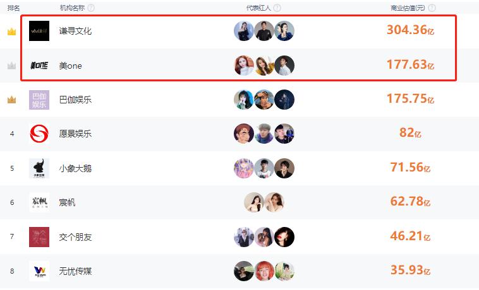Click the 无忧传媒 agency name
This screenshot has height=290, width=479.
click(75, 271)
